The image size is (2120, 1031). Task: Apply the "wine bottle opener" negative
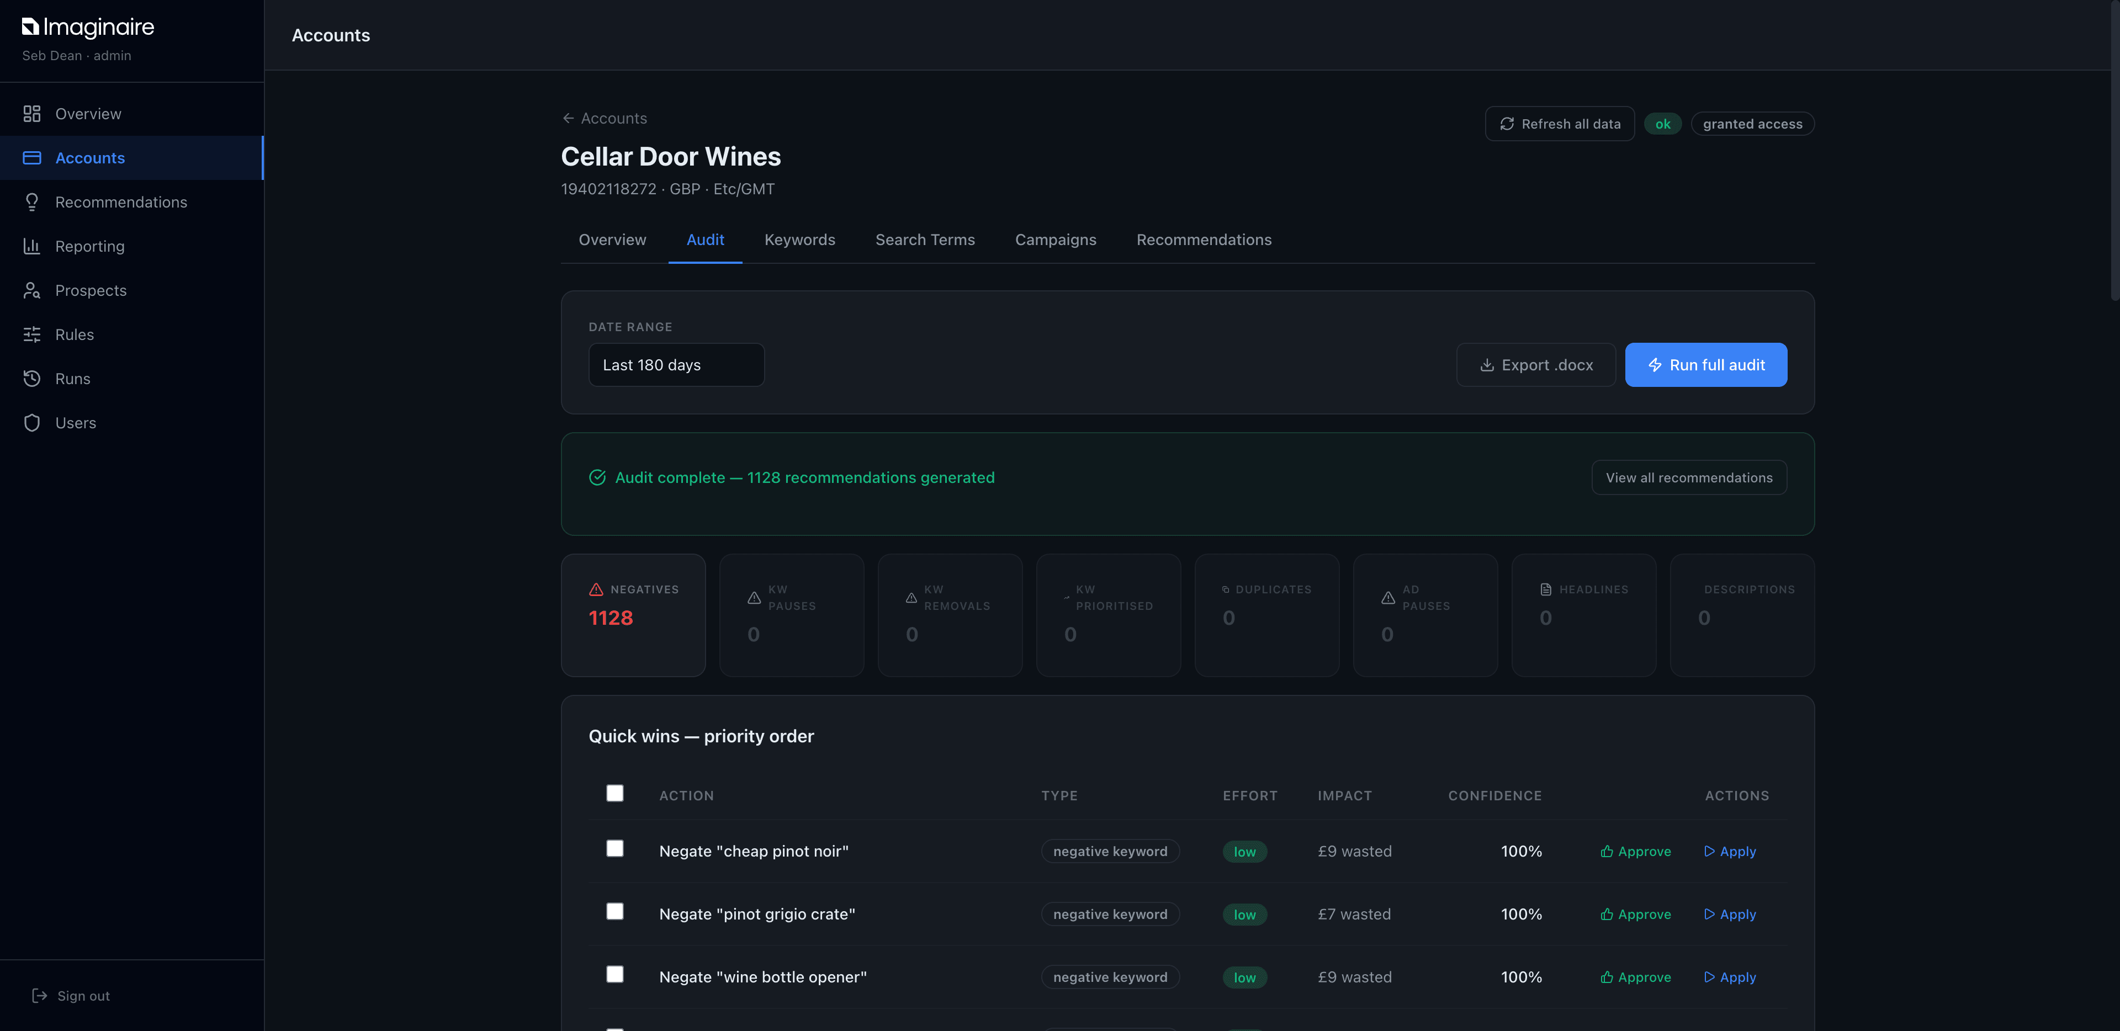pos(1730,977)
